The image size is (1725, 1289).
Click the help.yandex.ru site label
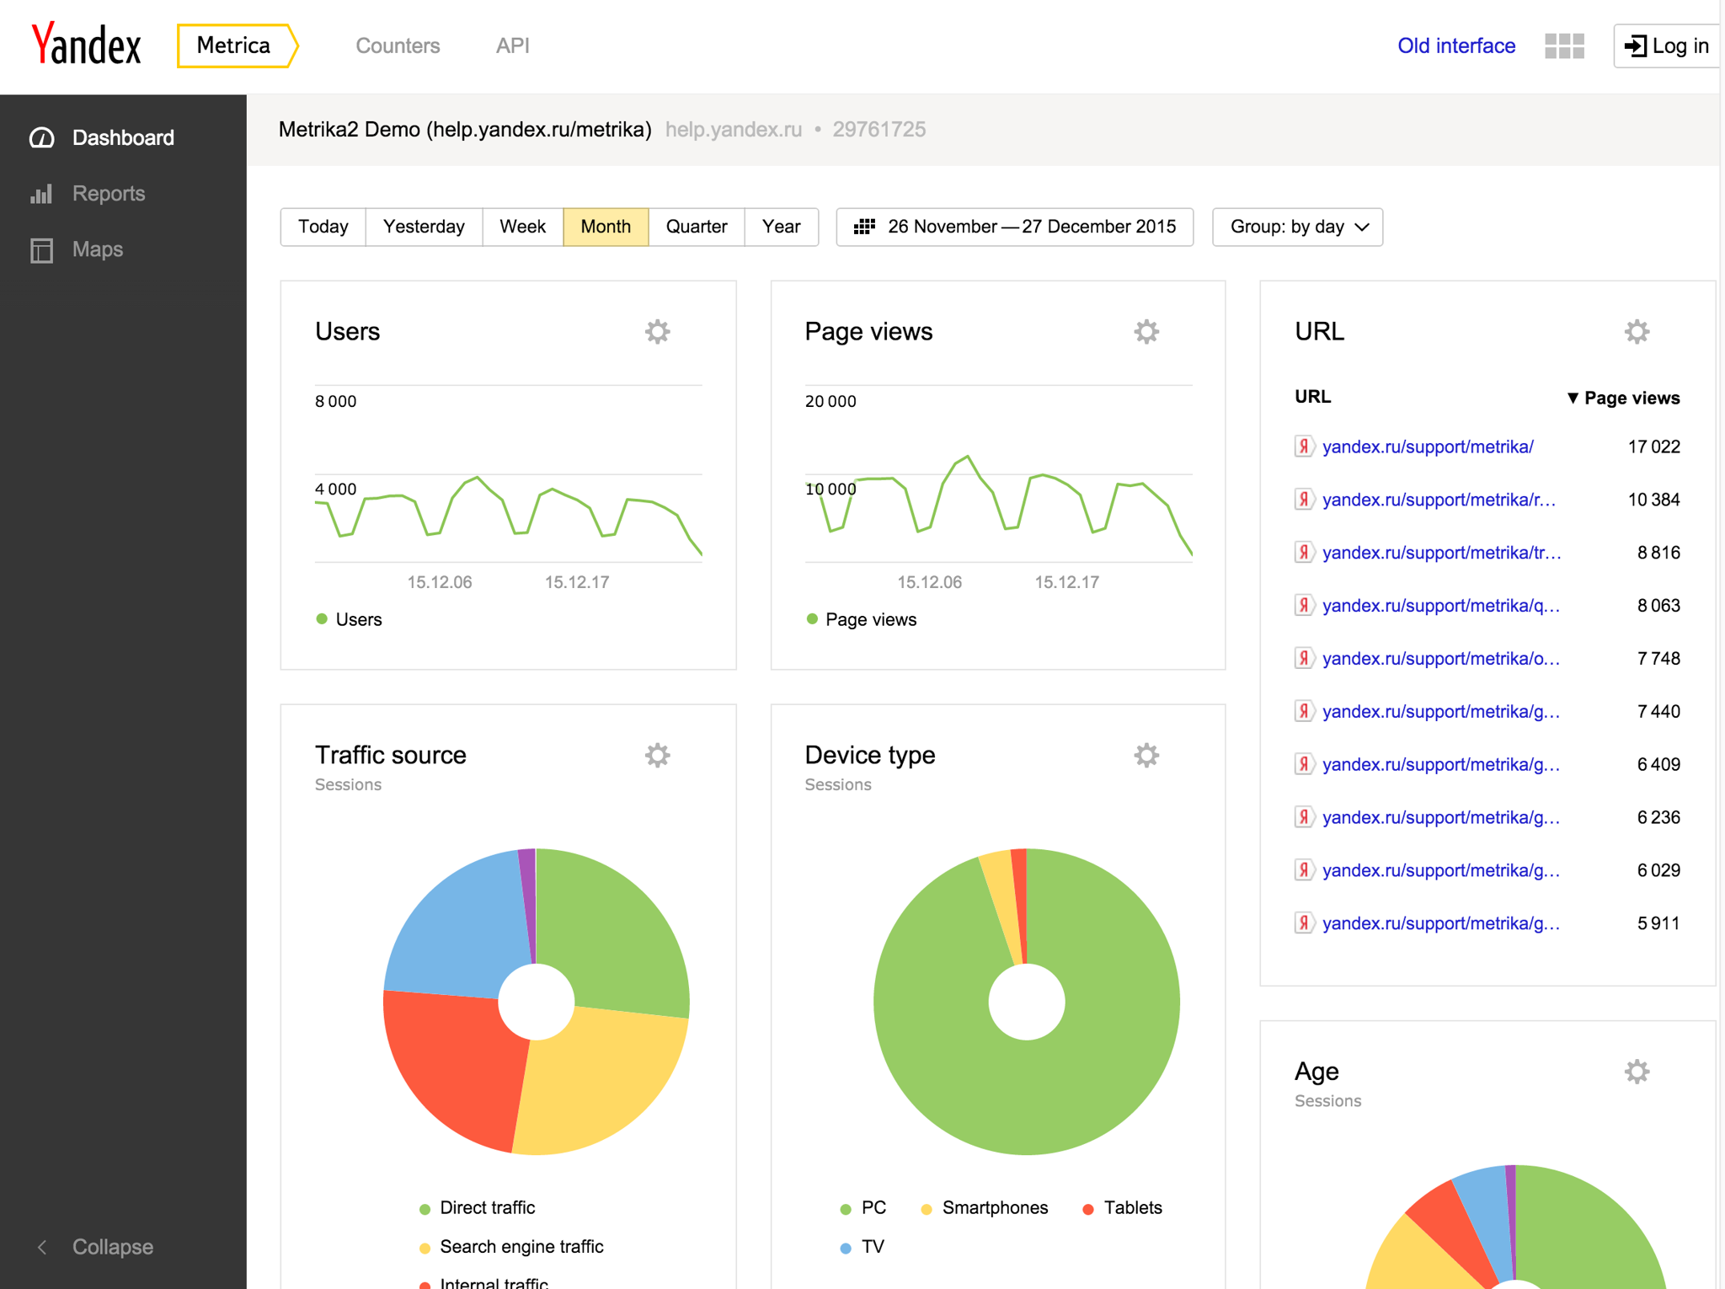tap(734, 130)
